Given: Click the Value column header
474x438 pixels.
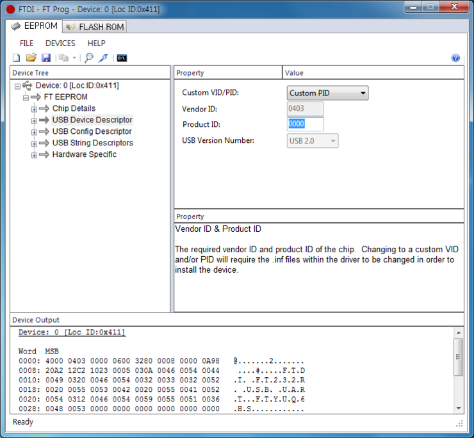Looking at the screenshot, I should pyautogui.click(x=373, y=73).
